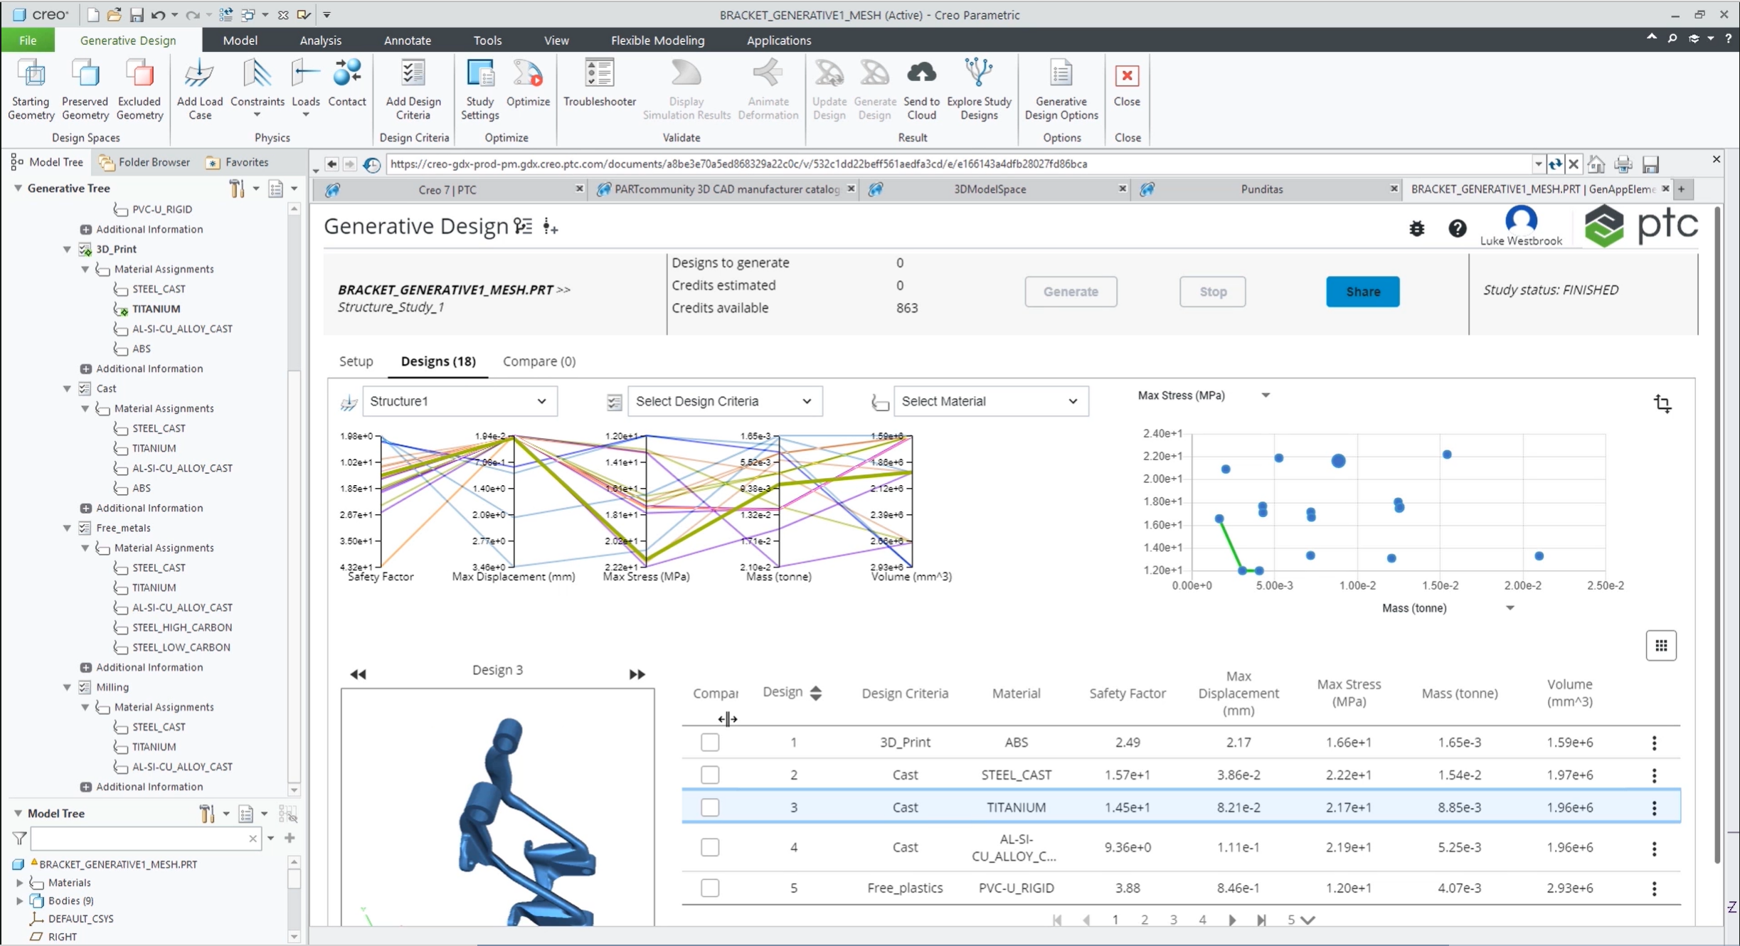Expand Bodies (9) node
The height and width of the screenshot is (946, 1740).
20,900
